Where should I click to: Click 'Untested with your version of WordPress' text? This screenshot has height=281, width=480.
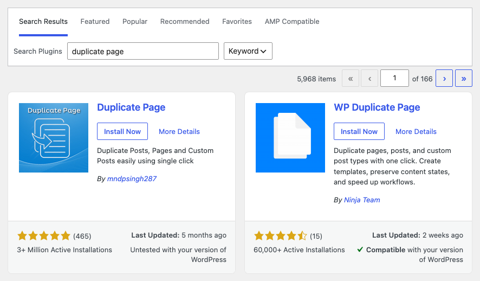point(178,254)
